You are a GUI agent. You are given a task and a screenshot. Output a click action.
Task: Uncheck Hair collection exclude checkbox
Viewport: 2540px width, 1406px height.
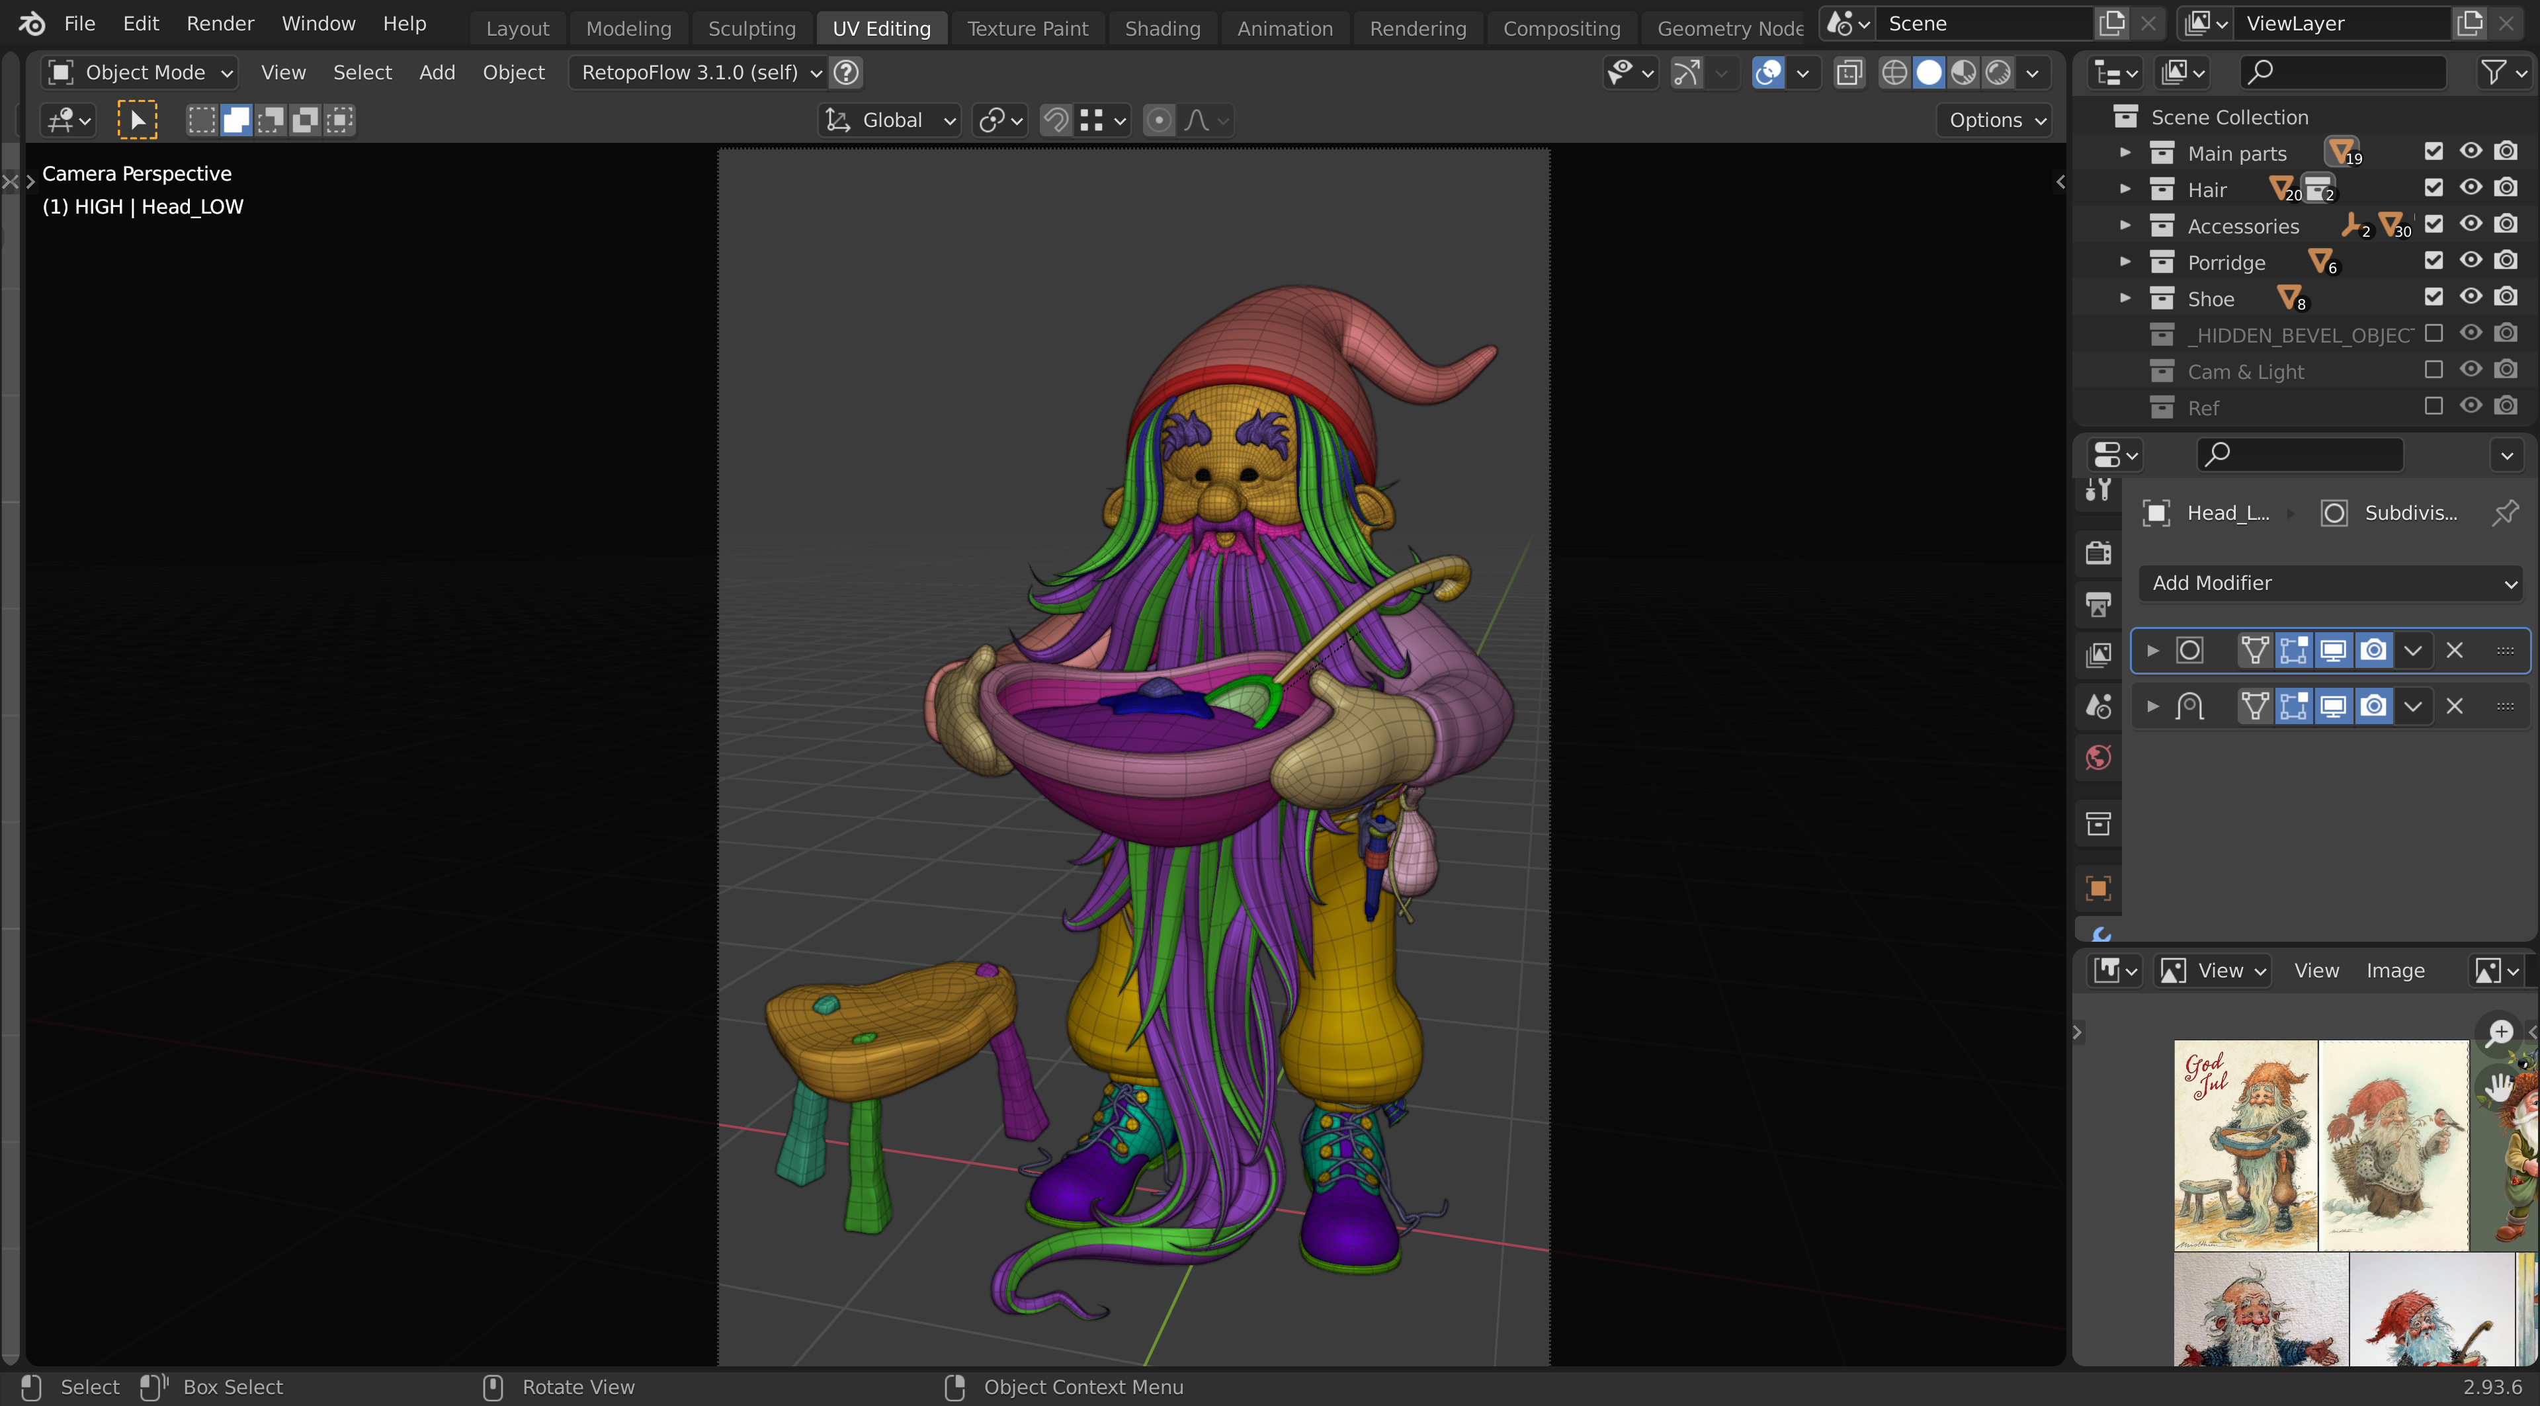[x=2434, y=187]
